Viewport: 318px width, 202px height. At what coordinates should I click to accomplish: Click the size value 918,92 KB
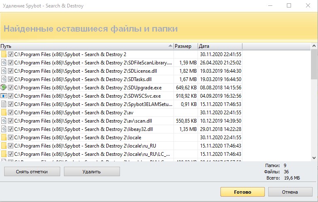coord(186,96)
